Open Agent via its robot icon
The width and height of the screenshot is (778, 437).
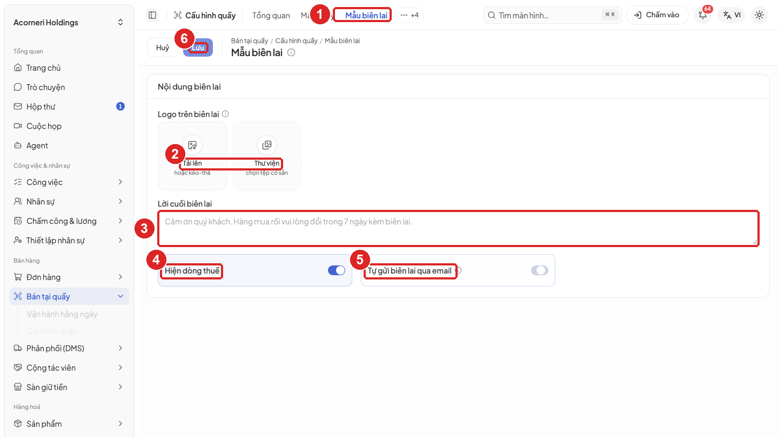[18, 146]
